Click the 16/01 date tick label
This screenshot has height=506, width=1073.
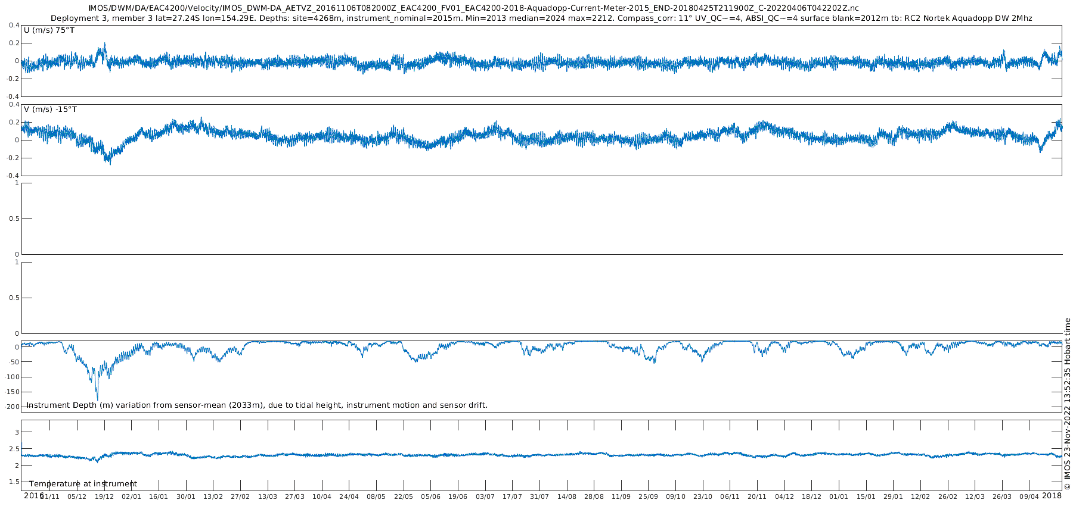tap(159, 496)
